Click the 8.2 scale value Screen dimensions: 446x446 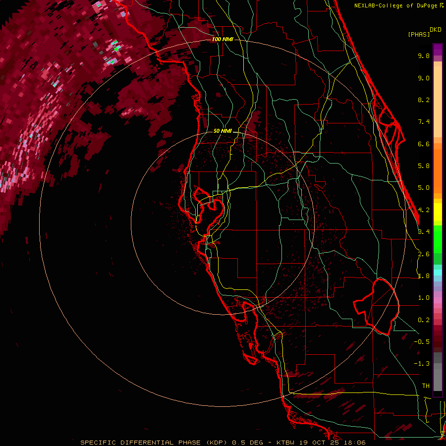424,100
